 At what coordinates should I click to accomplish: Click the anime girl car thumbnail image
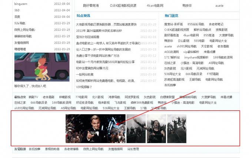pos(42,67)
